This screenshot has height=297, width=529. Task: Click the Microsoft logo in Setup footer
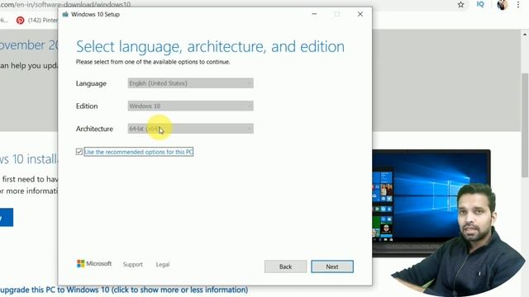(x=94, y=264)
